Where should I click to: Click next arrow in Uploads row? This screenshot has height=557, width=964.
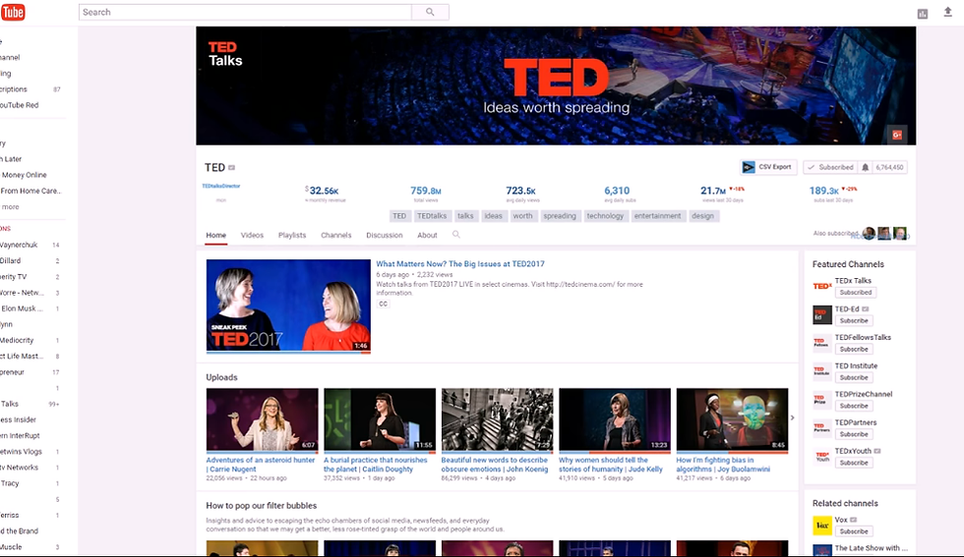[793, 418]
